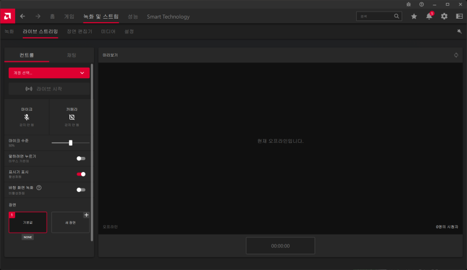Select the 녹화 및 스트림 tab
467x270 pixels.
(x=101, y=17)
